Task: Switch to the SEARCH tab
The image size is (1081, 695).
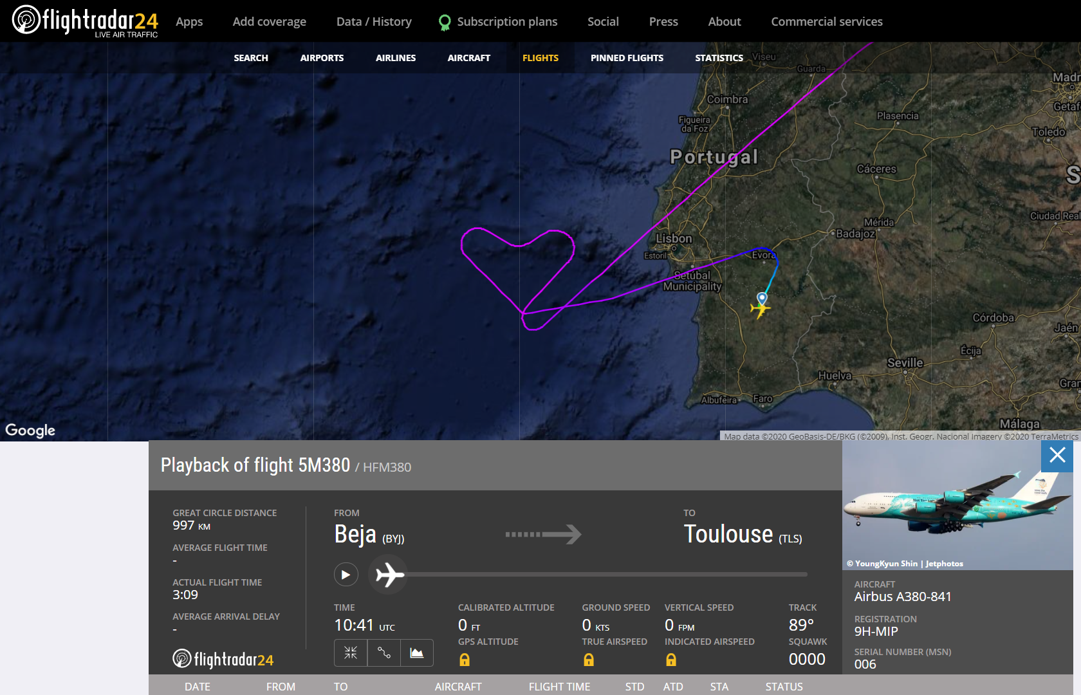Action: (x=251, y=58)
